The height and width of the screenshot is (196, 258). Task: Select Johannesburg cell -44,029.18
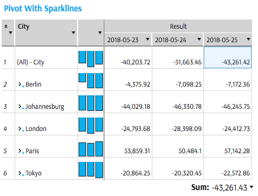[x=128, y=102]
